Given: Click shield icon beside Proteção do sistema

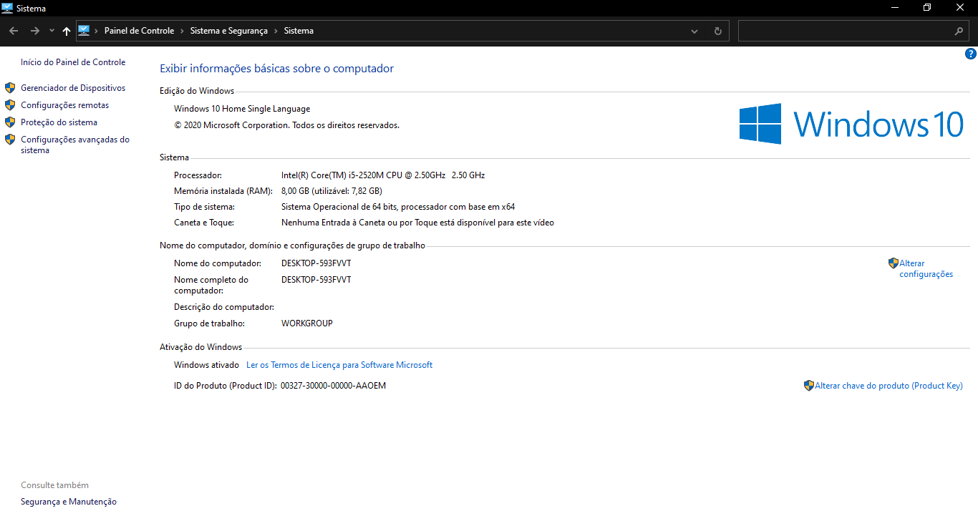Looking at the screenshot, I should [10, 122].
